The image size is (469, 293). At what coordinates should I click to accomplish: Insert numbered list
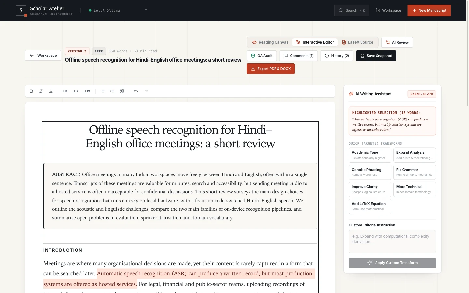pyautogui.click(x=112, y=91)
